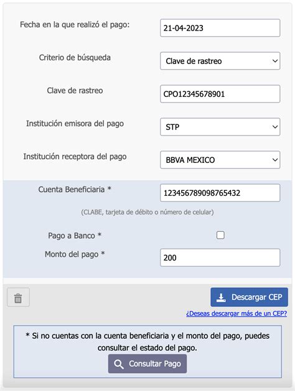The height and width of the screenshot is (391, 295).
Task: Click the Criterio de búsqueda label
Action: (x=75, y=58)
